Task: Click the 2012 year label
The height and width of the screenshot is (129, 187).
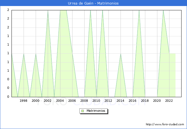Action: pyautogui.click(x=108, y=101)
